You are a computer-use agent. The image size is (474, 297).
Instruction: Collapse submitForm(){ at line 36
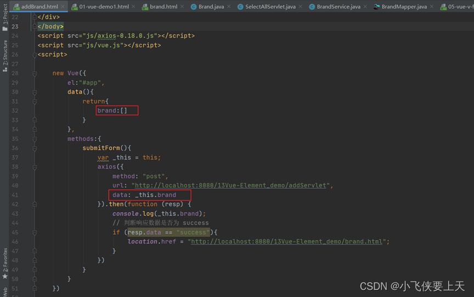click(35, 148)
